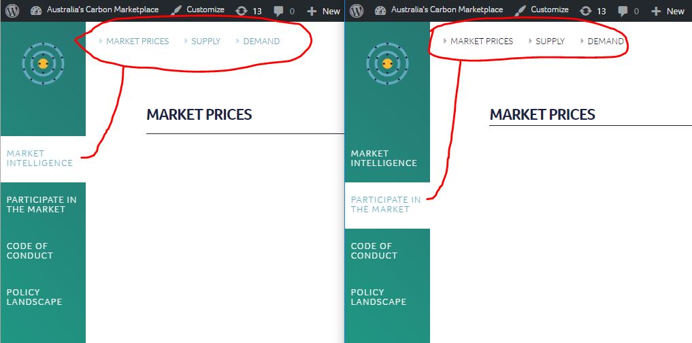Click the atom site logo in the right sidebar
Screen dimensions: 692x343
[387, 63]
